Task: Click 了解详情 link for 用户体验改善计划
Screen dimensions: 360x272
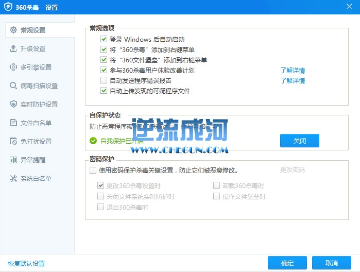Action: click(293, 70)
